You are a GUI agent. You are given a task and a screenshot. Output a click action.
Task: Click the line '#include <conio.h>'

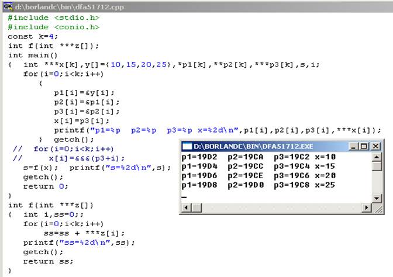coord(54,27)
